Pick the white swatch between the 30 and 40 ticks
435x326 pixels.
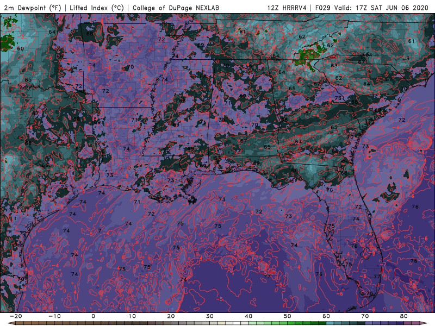237,323
